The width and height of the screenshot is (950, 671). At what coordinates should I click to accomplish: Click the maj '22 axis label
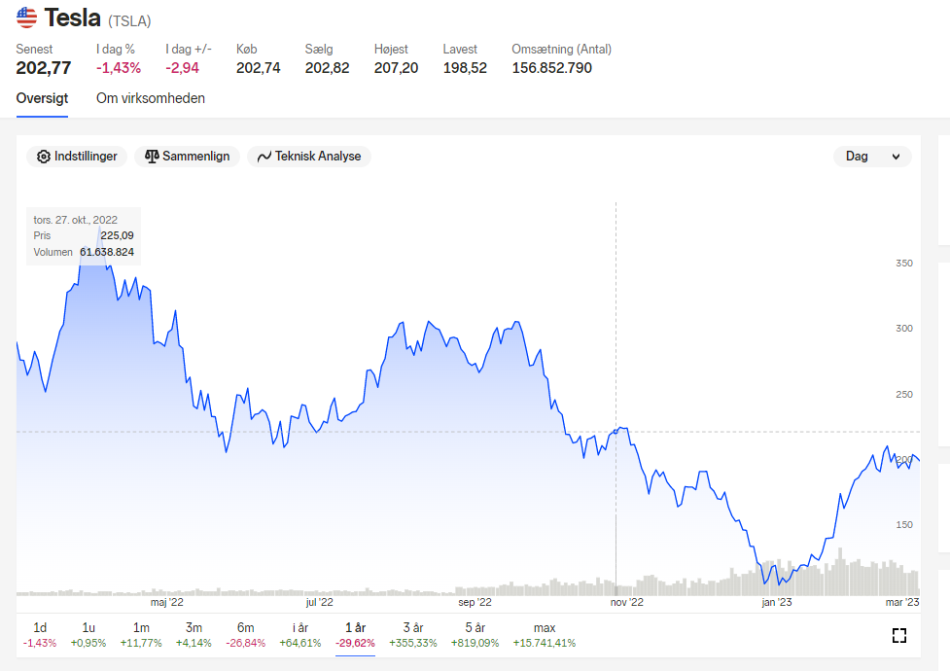[x=166, y=603]
